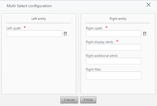Close the Multi Select configuration dialog
This screenshot has height=106, width=157.
[x=148, y=5]
